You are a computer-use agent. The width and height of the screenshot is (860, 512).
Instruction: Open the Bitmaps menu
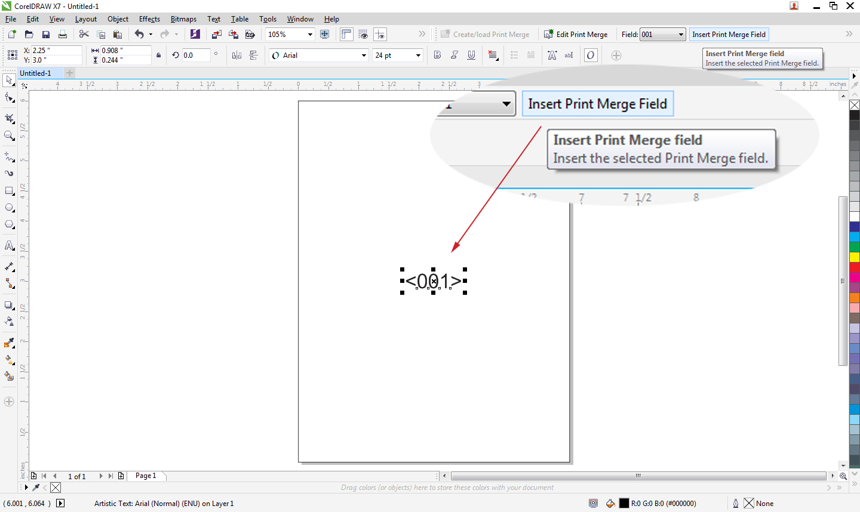183,18
